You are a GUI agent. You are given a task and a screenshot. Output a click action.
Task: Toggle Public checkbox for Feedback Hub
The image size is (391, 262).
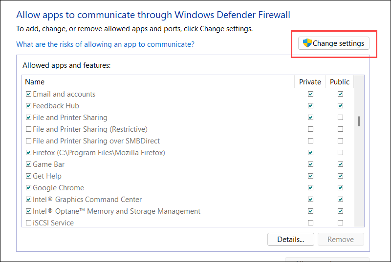click(x=340, y=106)
